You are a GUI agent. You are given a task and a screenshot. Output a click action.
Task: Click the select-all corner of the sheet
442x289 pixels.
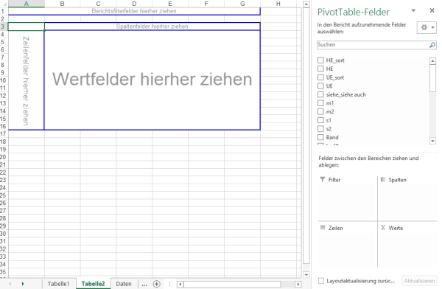tap(4, 4)
